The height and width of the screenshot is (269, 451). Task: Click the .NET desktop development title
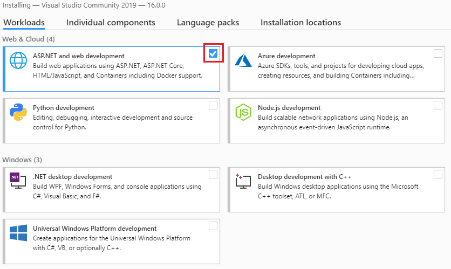72,177
